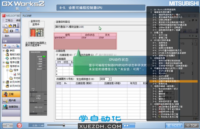Click the paste icon in 工程 panel toolbar
This screenshot has height=129, width=200.
tap(13, 46)
